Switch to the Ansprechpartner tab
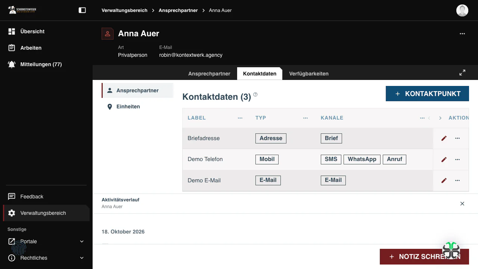Screen dimensions: 478x269 pyautogui.click(x=209, y=74)
